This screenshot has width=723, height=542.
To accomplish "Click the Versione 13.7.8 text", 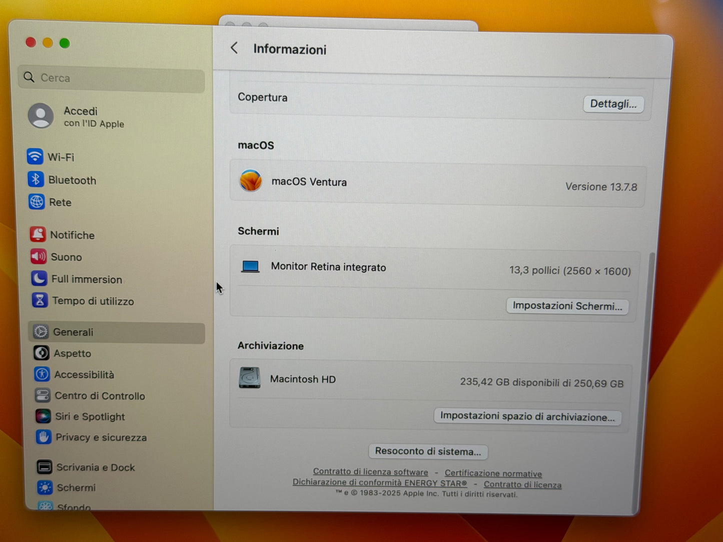I will click(601, 187).
